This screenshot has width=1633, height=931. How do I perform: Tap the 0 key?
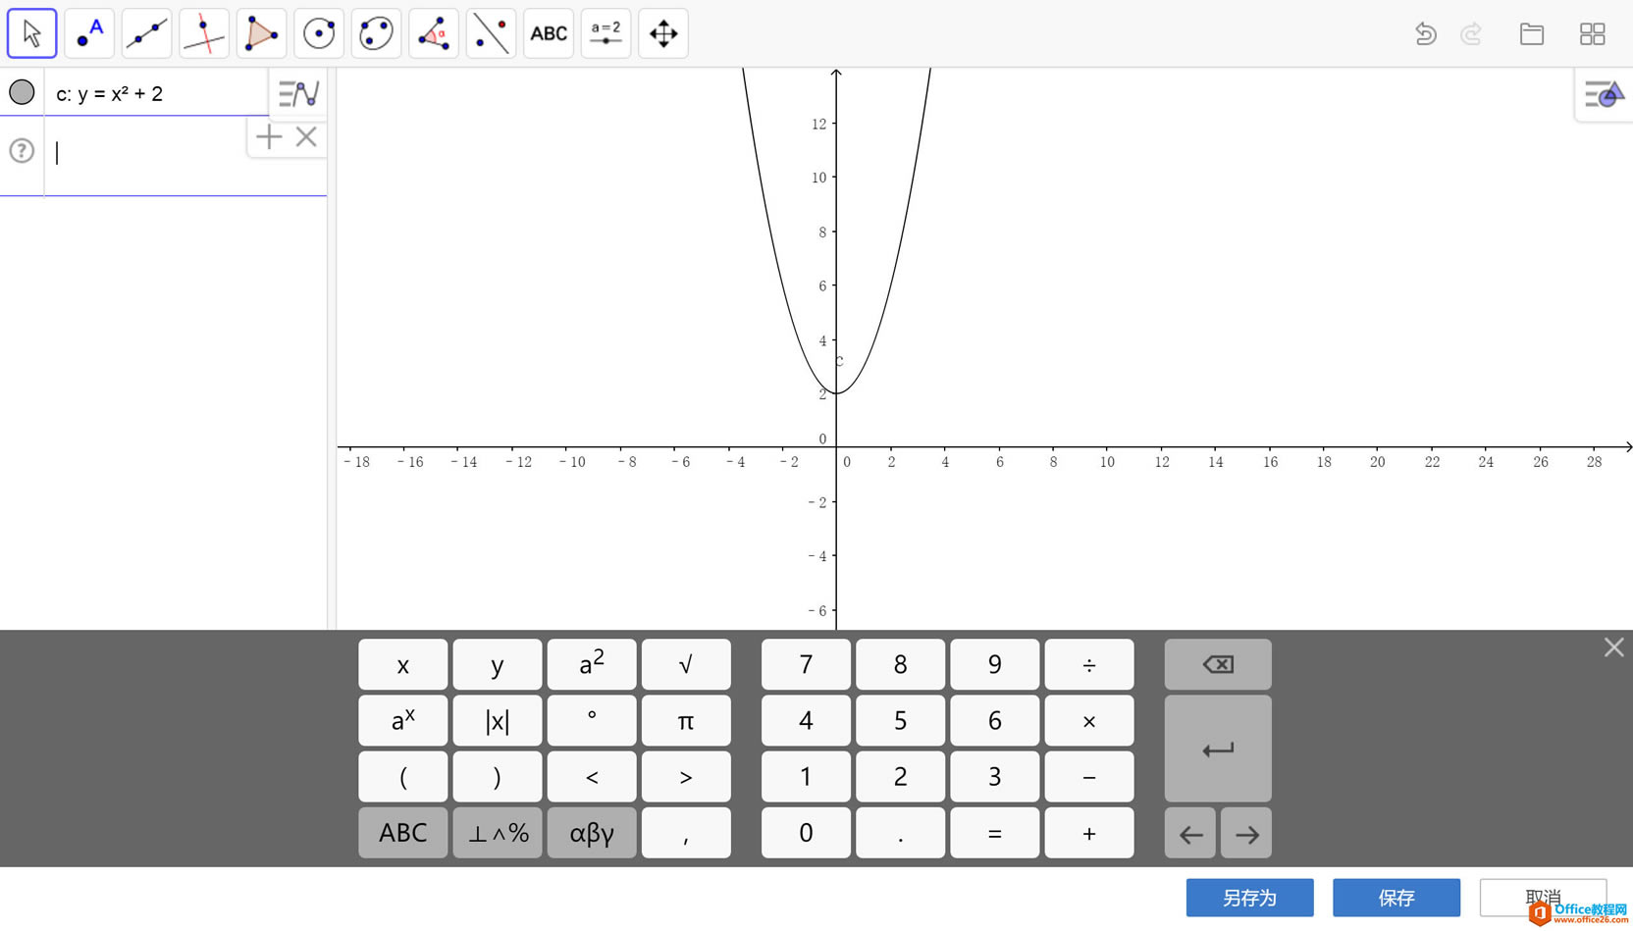point(806,833)
